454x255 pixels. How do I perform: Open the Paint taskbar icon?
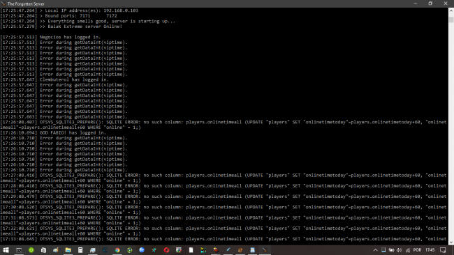pyautogui.click(x=56, y=250)
